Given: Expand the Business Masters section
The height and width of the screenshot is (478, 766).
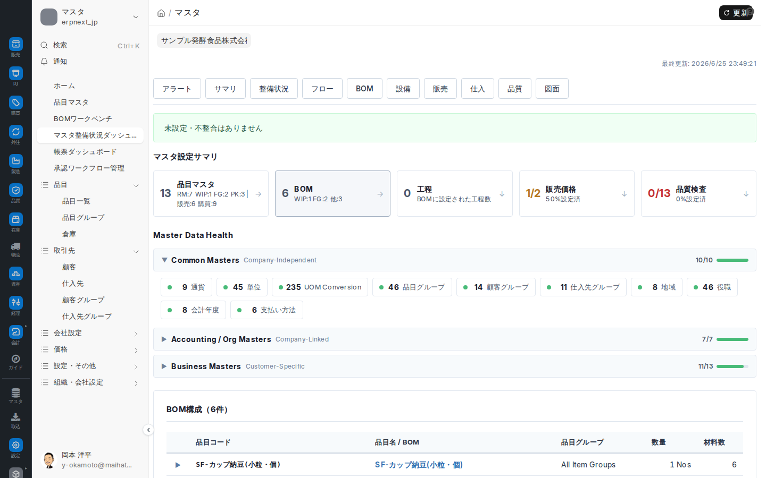Looking at the screenshot, I should click(164, 366).
